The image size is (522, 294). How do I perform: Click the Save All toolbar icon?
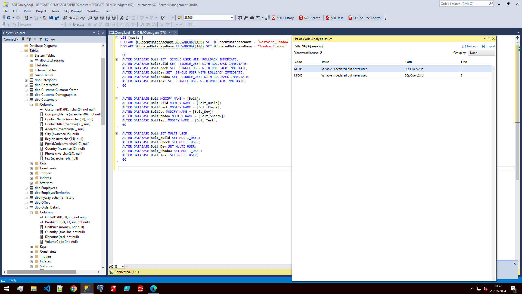(x=57, y=18)
